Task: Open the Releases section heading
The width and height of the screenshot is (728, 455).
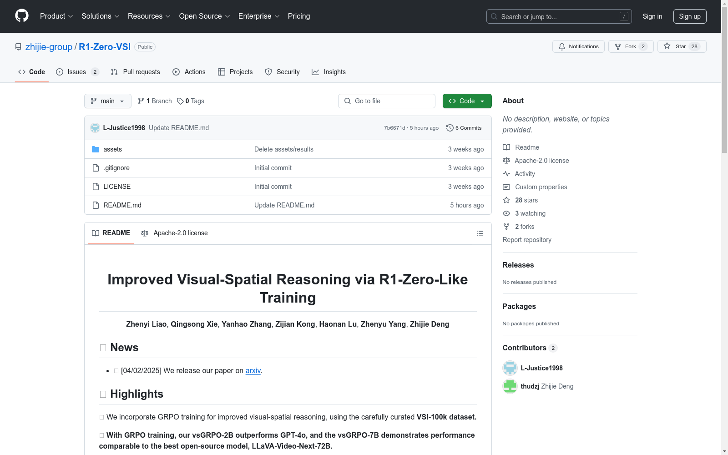Action: tap(518, 265)
